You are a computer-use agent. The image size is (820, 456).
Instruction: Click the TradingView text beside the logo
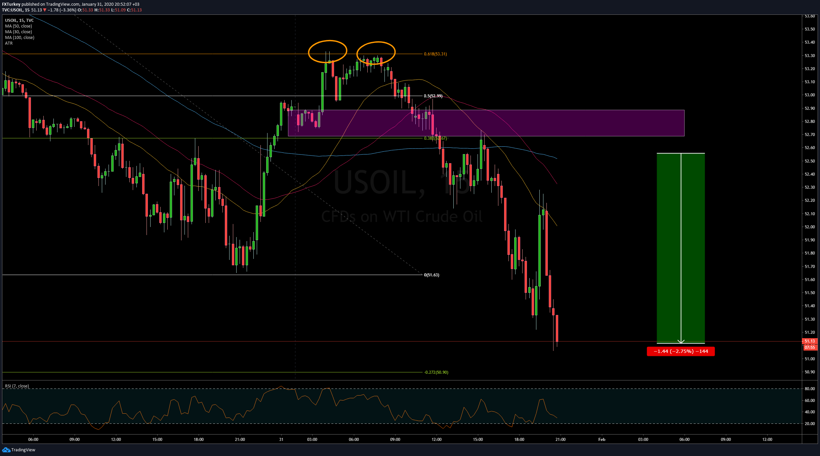coord(23,450)
